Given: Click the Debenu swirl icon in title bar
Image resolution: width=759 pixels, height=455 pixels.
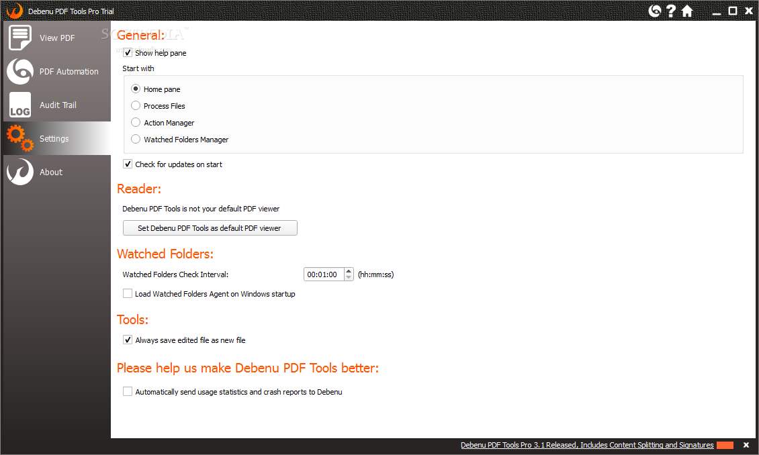Looking at the screenshot, I should (654, 11).
